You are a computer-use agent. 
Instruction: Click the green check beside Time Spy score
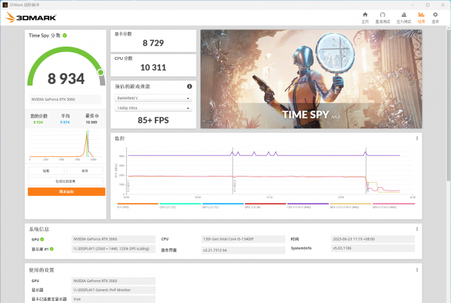click(x=65, y=35)
